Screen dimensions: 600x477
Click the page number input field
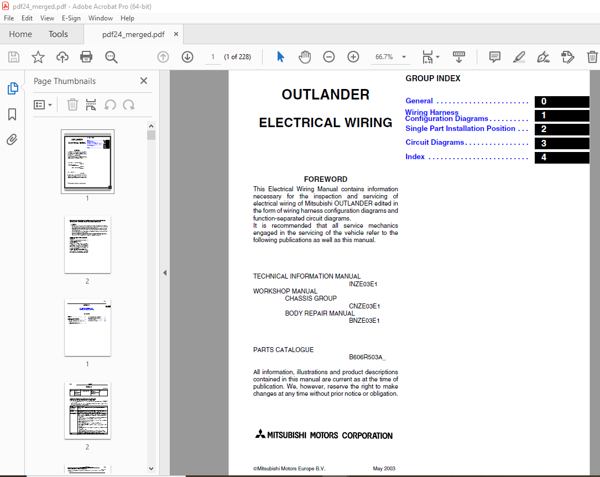(213, 57)
